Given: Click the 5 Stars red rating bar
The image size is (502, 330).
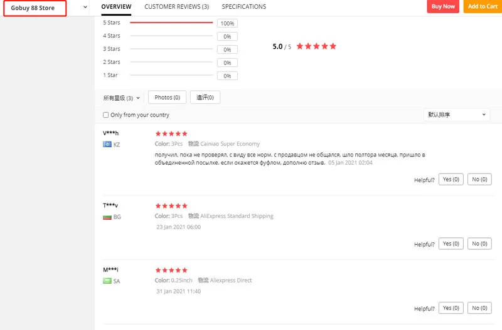Looking at the screenshot, I should tap(171, 23).
